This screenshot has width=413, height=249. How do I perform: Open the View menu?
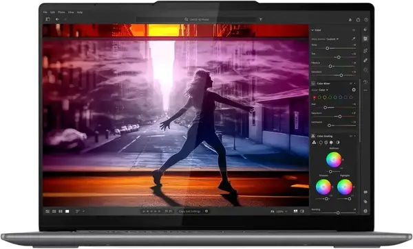(x=71, y=12)
